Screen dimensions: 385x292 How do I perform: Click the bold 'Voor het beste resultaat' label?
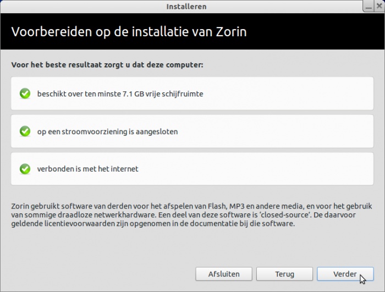56,65
